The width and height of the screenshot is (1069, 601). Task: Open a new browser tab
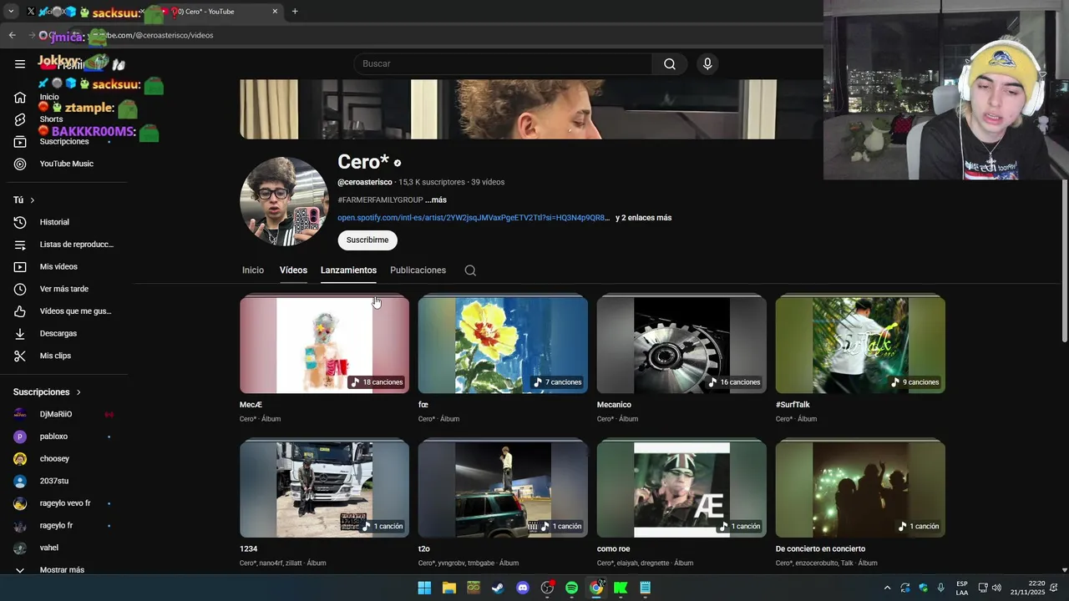click(295, 12)
